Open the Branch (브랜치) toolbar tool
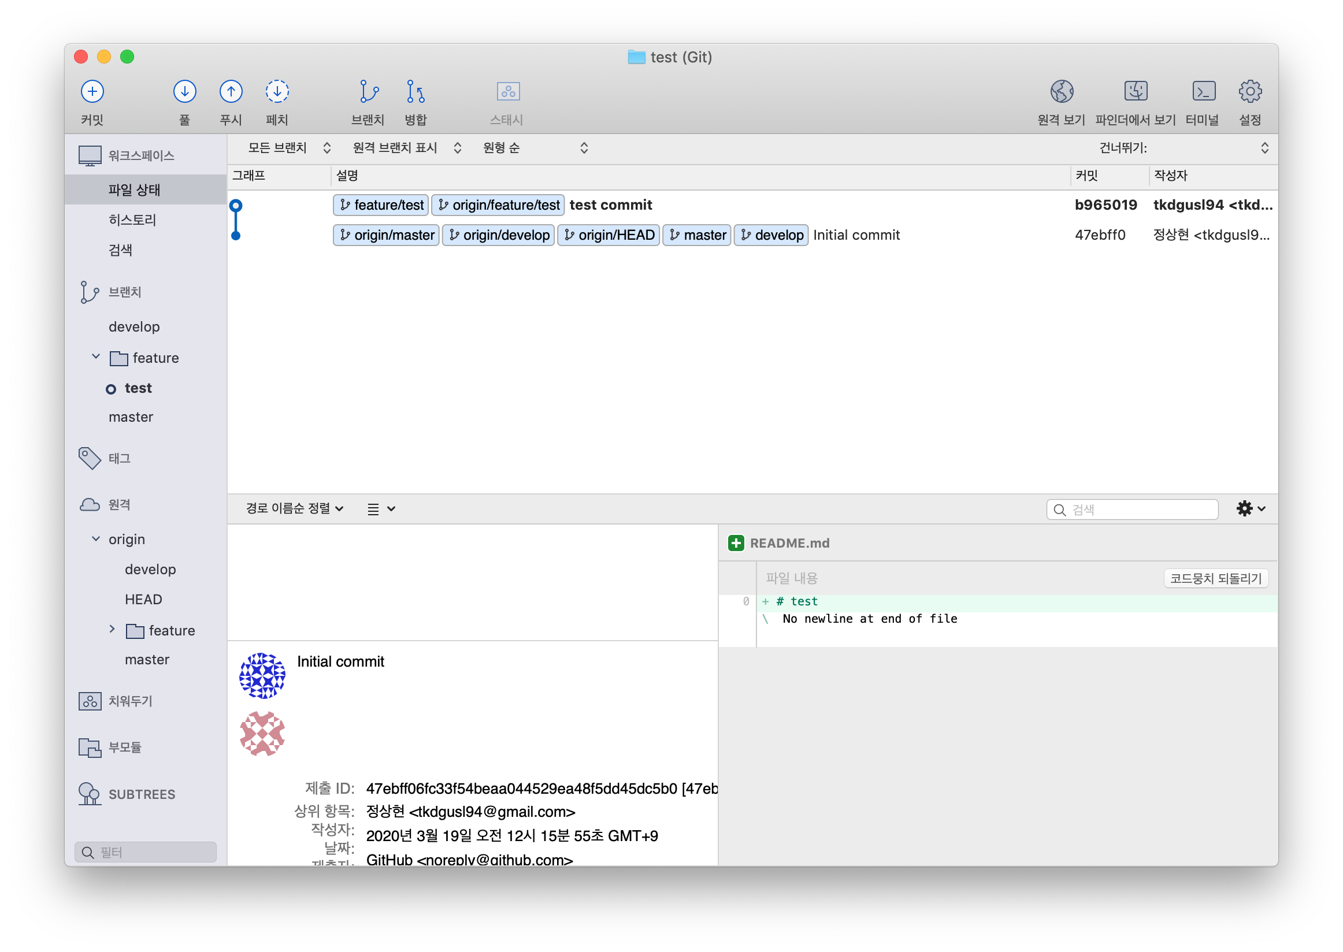 [368, 91]
